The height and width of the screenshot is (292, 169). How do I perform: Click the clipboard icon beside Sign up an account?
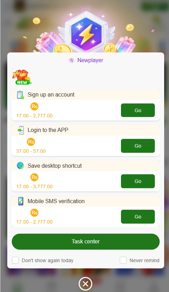(x=20, y=94)
